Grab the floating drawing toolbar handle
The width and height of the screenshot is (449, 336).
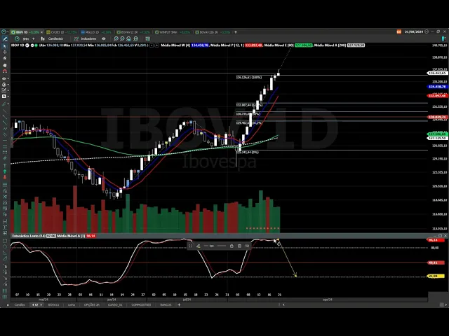click(x=190, y=246)
